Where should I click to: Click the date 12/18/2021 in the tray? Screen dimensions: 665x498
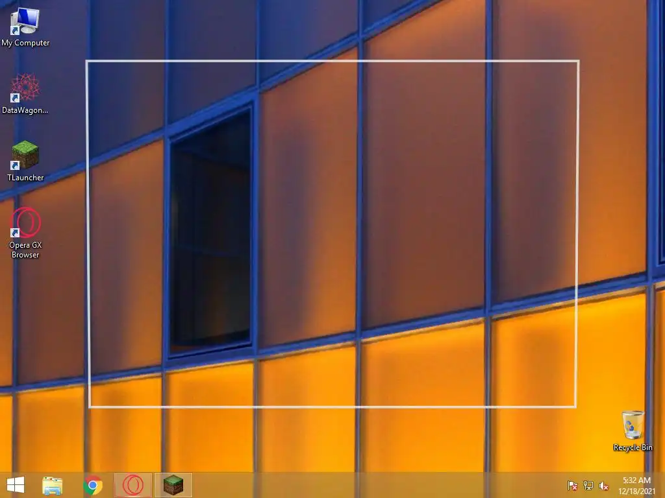636,492
